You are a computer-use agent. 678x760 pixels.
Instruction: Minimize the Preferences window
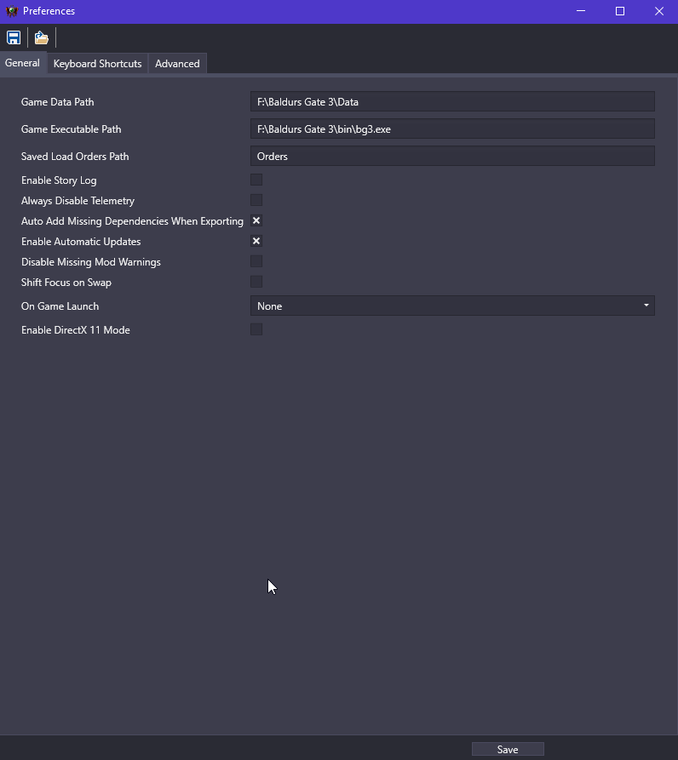click(x=581, y=11)
